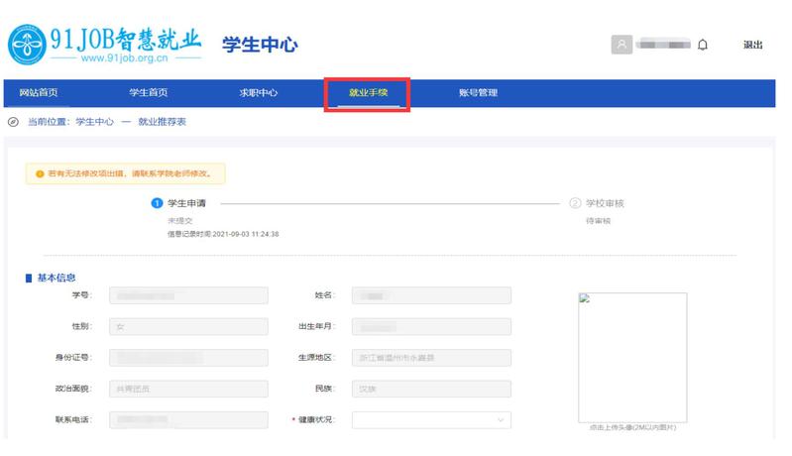Switch to the 求职中心 tab

pyautogui.click(x=259, y=93)
